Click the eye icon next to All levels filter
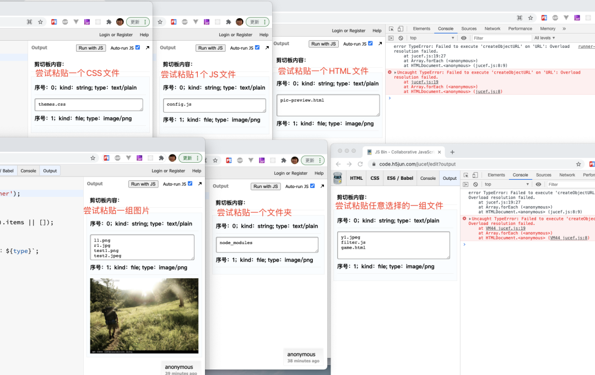The image size is (595, 375). tap(464, 38)
